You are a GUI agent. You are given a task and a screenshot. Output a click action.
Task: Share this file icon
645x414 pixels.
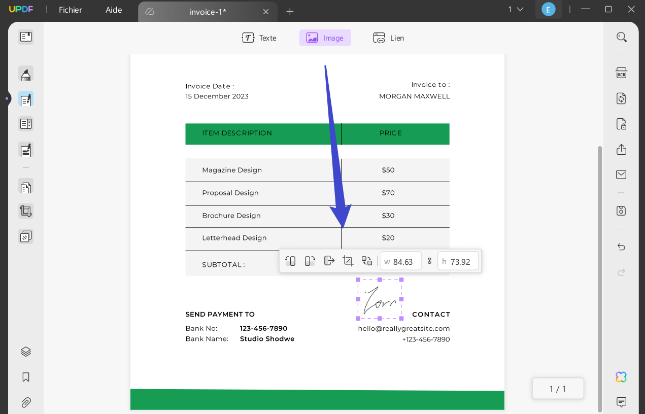point(621,149)
